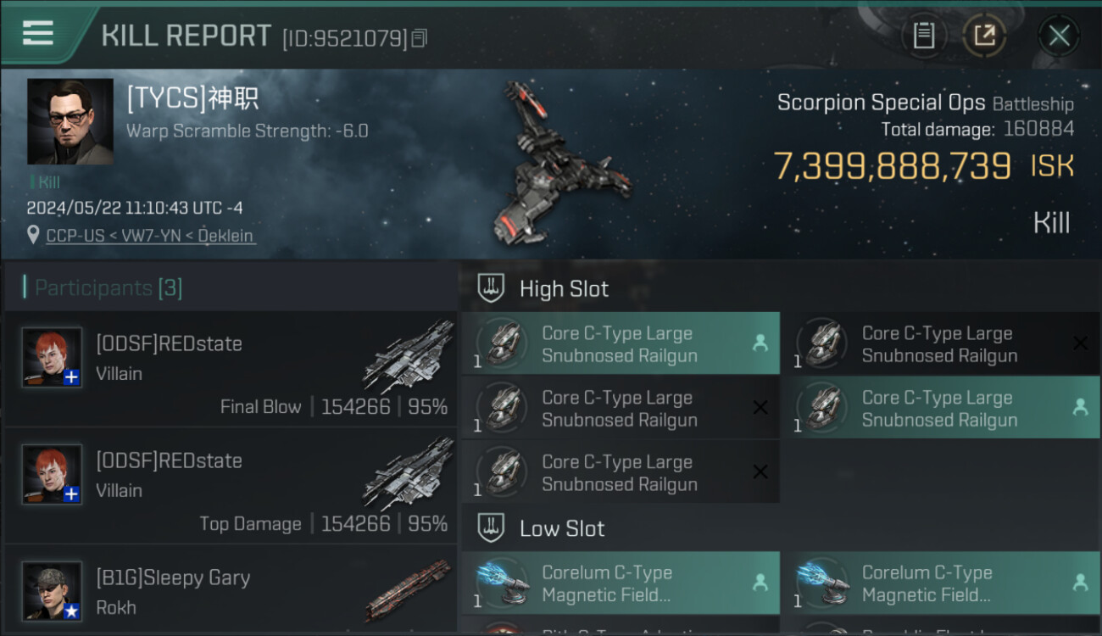Close the kill report panel
Screen dimensions: 1102x636
[1059, 36]
